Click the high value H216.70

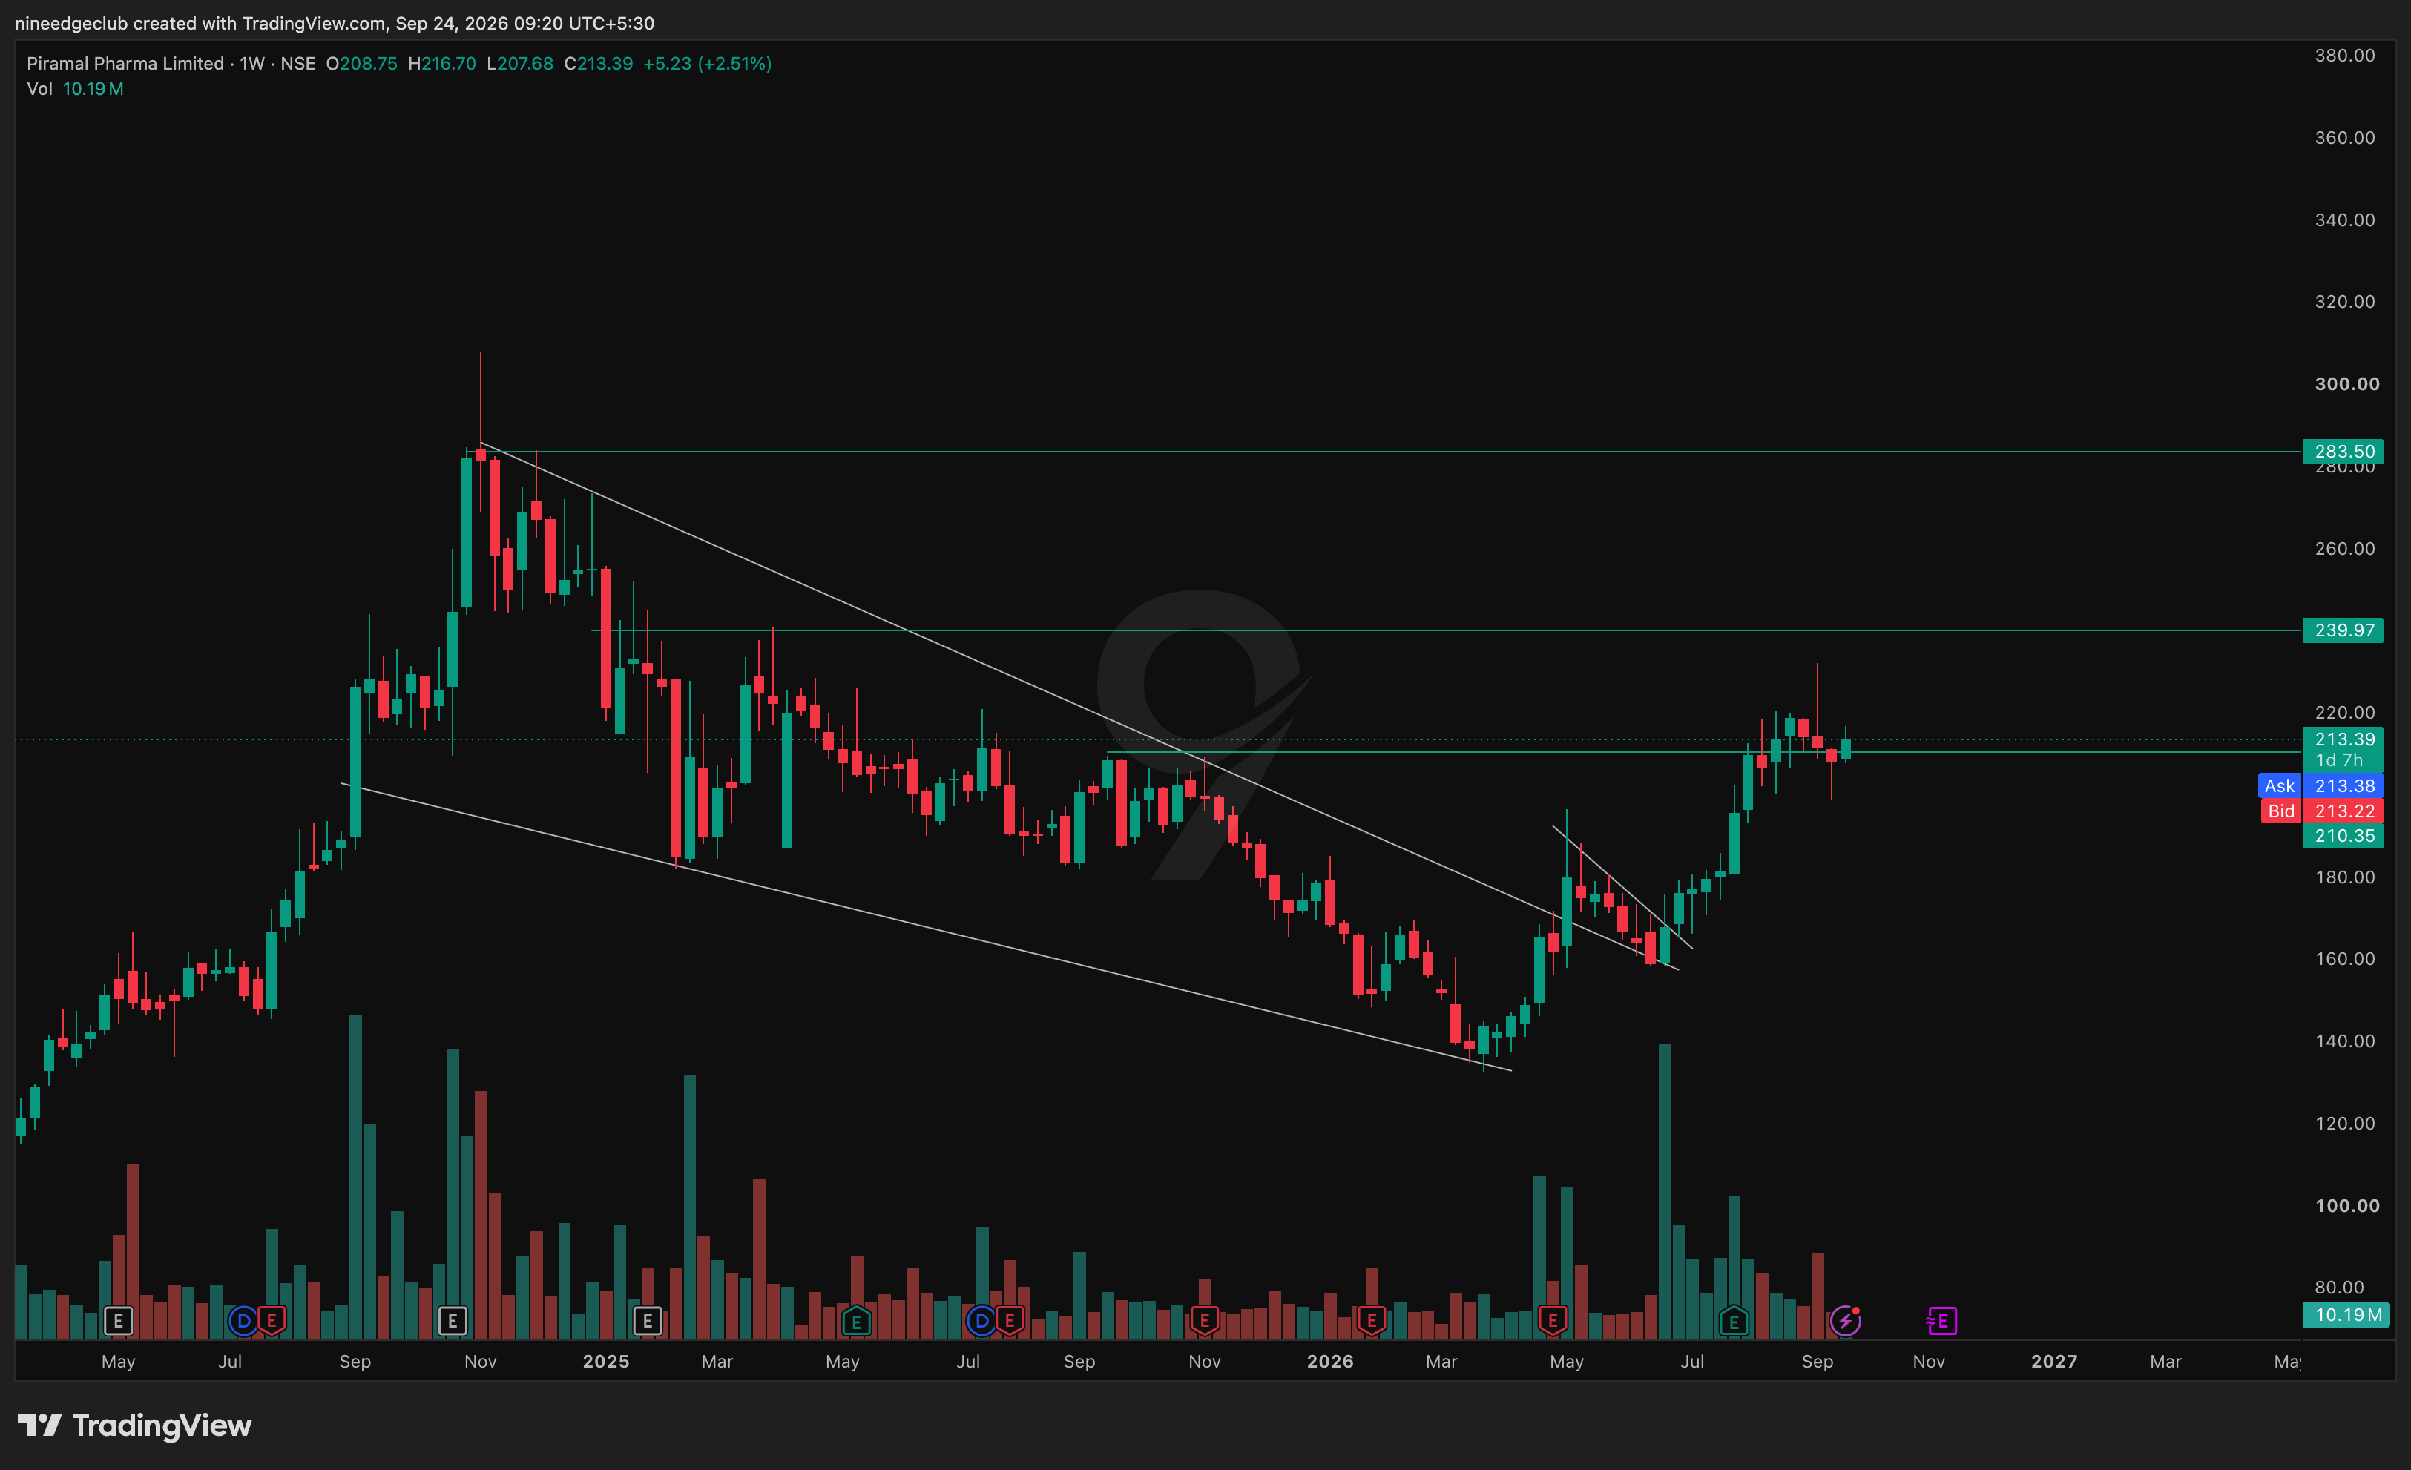point(442,64)
